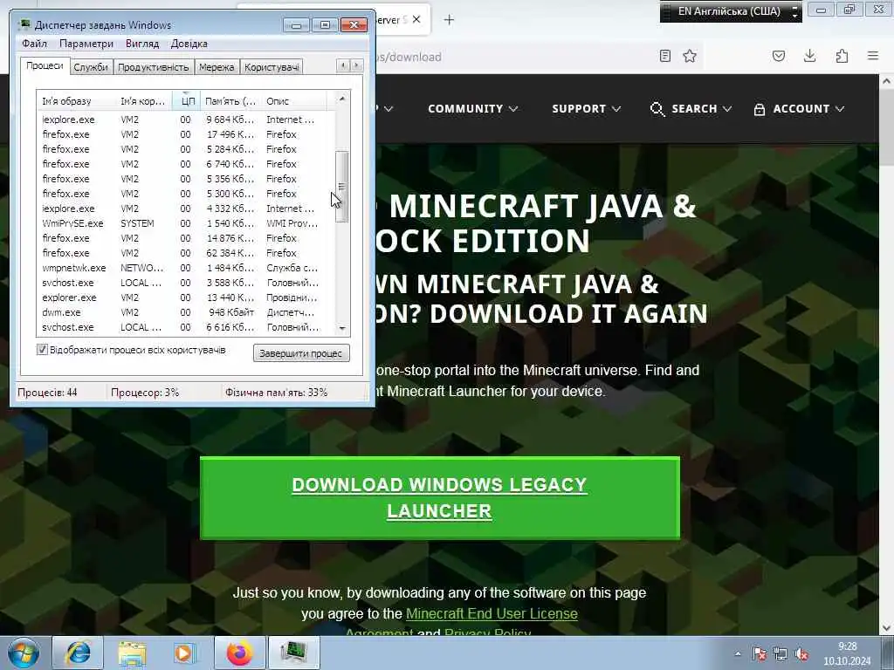This screenshot has height=670, width=894.
Task: Click Завершити процес button
Action: (x=301, y=353)
